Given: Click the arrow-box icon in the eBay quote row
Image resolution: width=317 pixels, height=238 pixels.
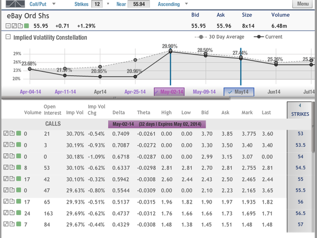Looking at the screenshot, I should click(14, 26).
